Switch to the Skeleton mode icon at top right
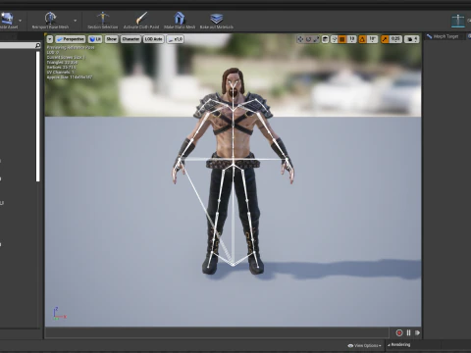Image resolution: width=471 pixels, height=353 pixels. [x=458, y=21]
